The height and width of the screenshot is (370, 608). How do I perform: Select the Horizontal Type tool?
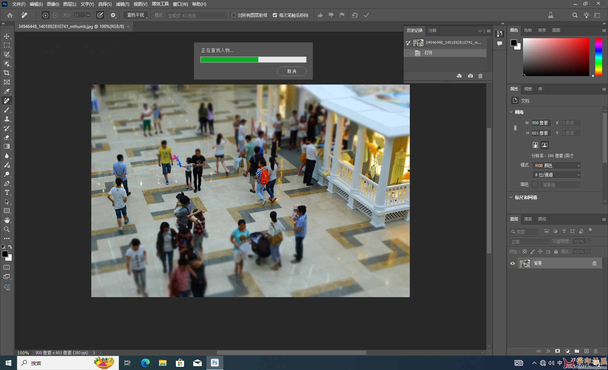click(7, 192)
